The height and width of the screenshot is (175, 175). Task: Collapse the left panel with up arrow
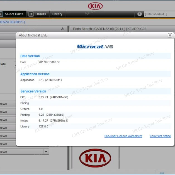click(x=63, y=29)
